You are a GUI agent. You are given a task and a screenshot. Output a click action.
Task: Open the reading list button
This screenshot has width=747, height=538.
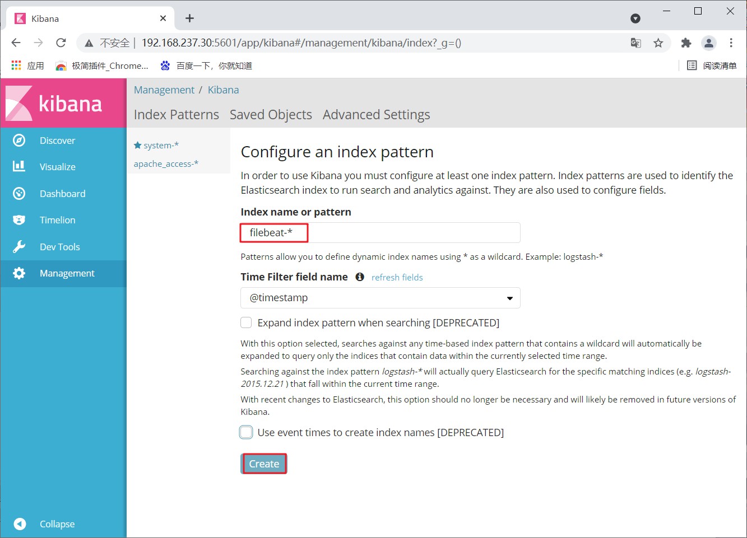(712, 66)
